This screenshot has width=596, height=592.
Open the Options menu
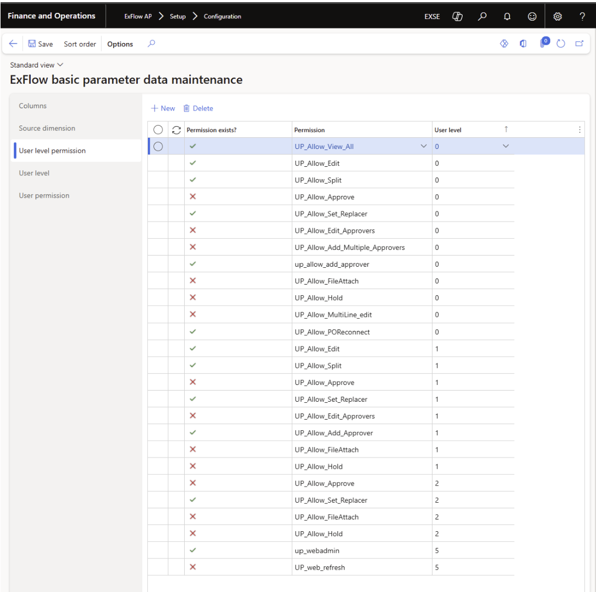point(120,44)
